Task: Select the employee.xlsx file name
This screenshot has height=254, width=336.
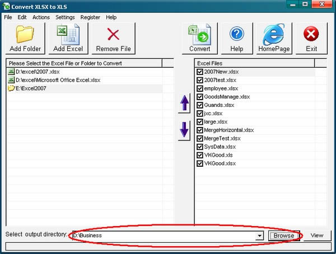Action: (x=221, y=88)
